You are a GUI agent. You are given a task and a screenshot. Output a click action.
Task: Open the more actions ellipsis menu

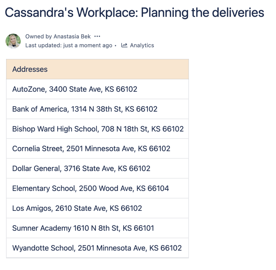(97, 36)
